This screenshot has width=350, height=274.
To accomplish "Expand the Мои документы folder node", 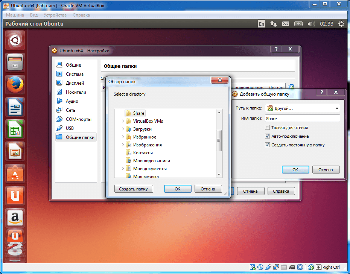I will pyautogui.click(x=123, y=169).
